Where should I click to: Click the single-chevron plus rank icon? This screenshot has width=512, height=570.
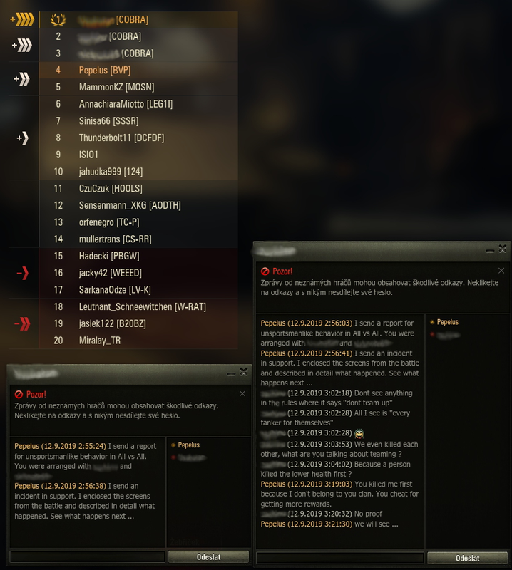coord(23,138)
